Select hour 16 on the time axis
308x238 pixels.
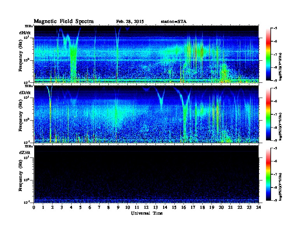184,208
